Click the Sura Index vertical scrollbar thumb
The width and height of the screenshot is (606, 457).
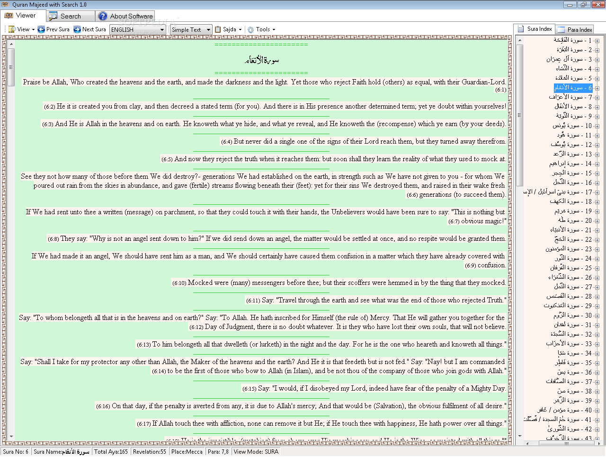point(519,115)
